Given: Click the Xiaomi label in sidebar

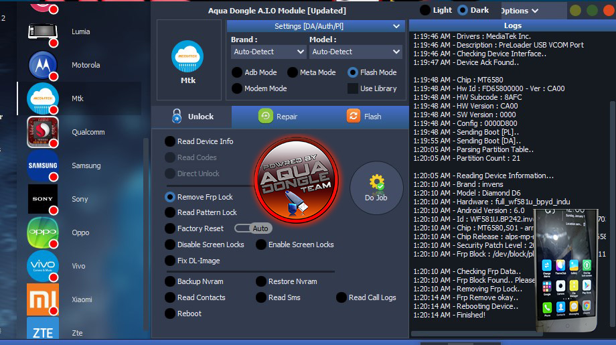Looking at the screenshot, I should 82,300.
